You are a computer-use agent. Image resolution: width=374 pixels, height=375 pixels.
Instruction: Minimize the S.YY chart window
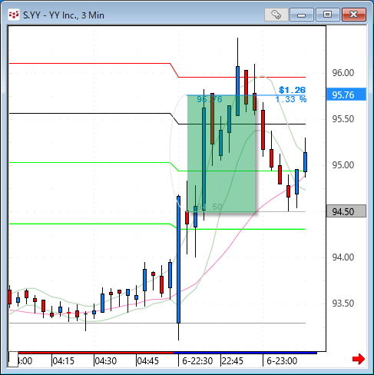click(302, 15)
